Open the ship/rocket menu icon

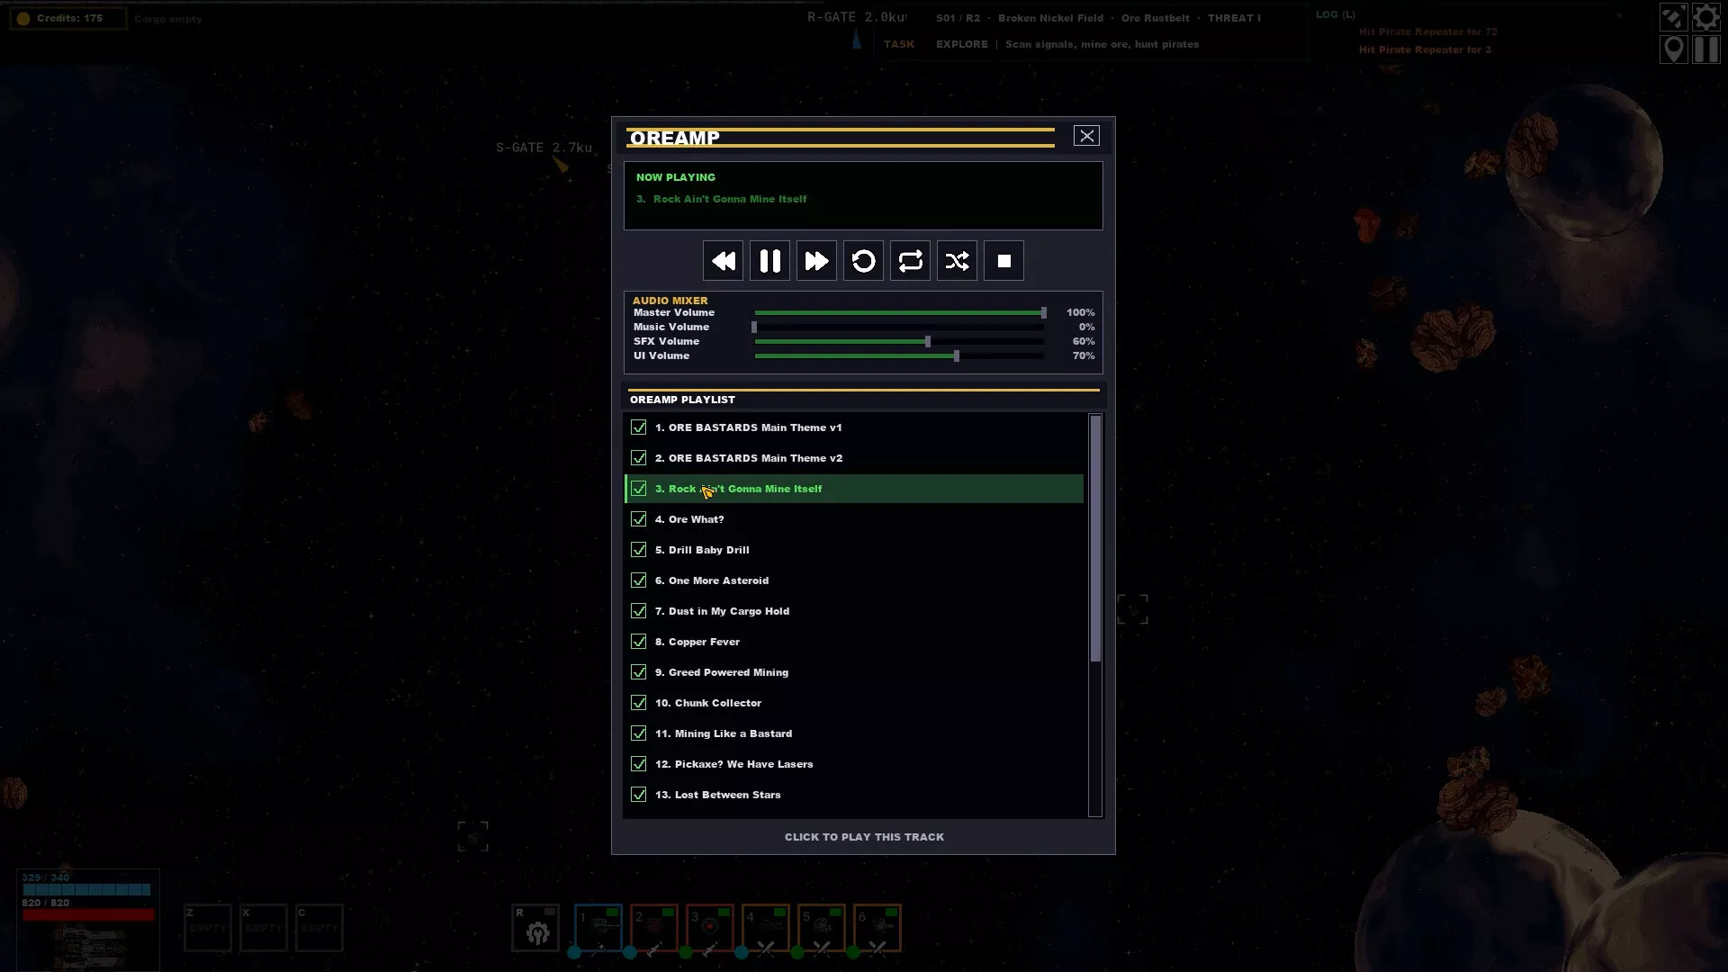1673,17
